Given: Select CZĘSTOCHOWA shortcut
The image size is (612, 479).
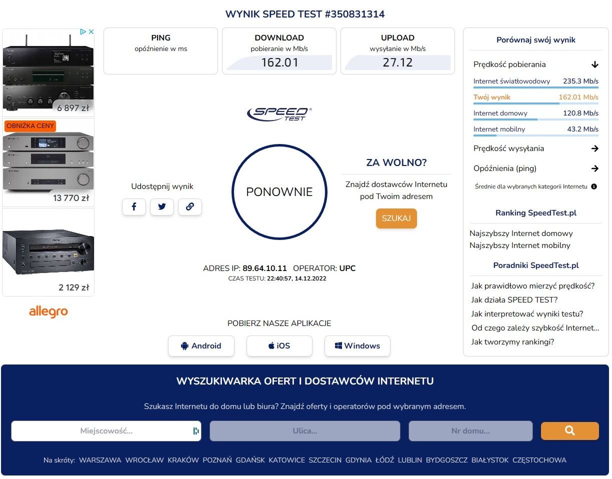Looking at the screenshot, I should point(539,460).
